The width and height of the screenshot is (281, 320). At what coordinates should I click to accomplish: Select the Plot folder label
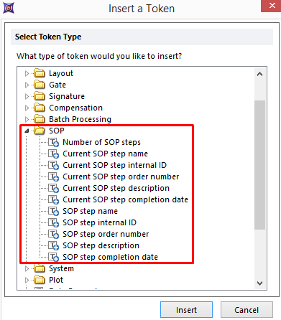pos(56,280)
